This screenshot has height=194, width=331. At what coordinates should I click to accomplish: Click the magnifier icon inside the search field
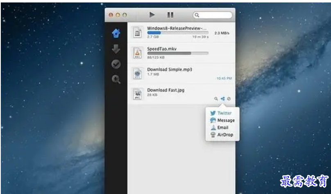[x=197, y=15]
